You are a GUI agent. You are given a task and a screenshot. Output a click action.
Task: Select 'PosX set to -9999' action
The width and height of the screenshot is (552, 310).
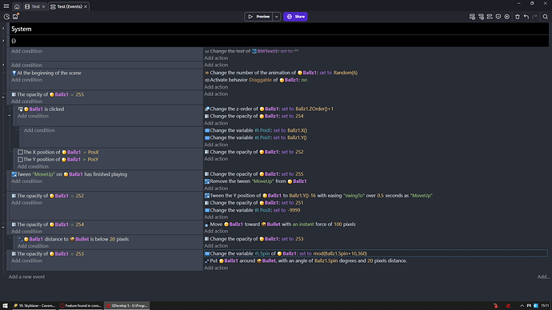(x=253, y=210)
